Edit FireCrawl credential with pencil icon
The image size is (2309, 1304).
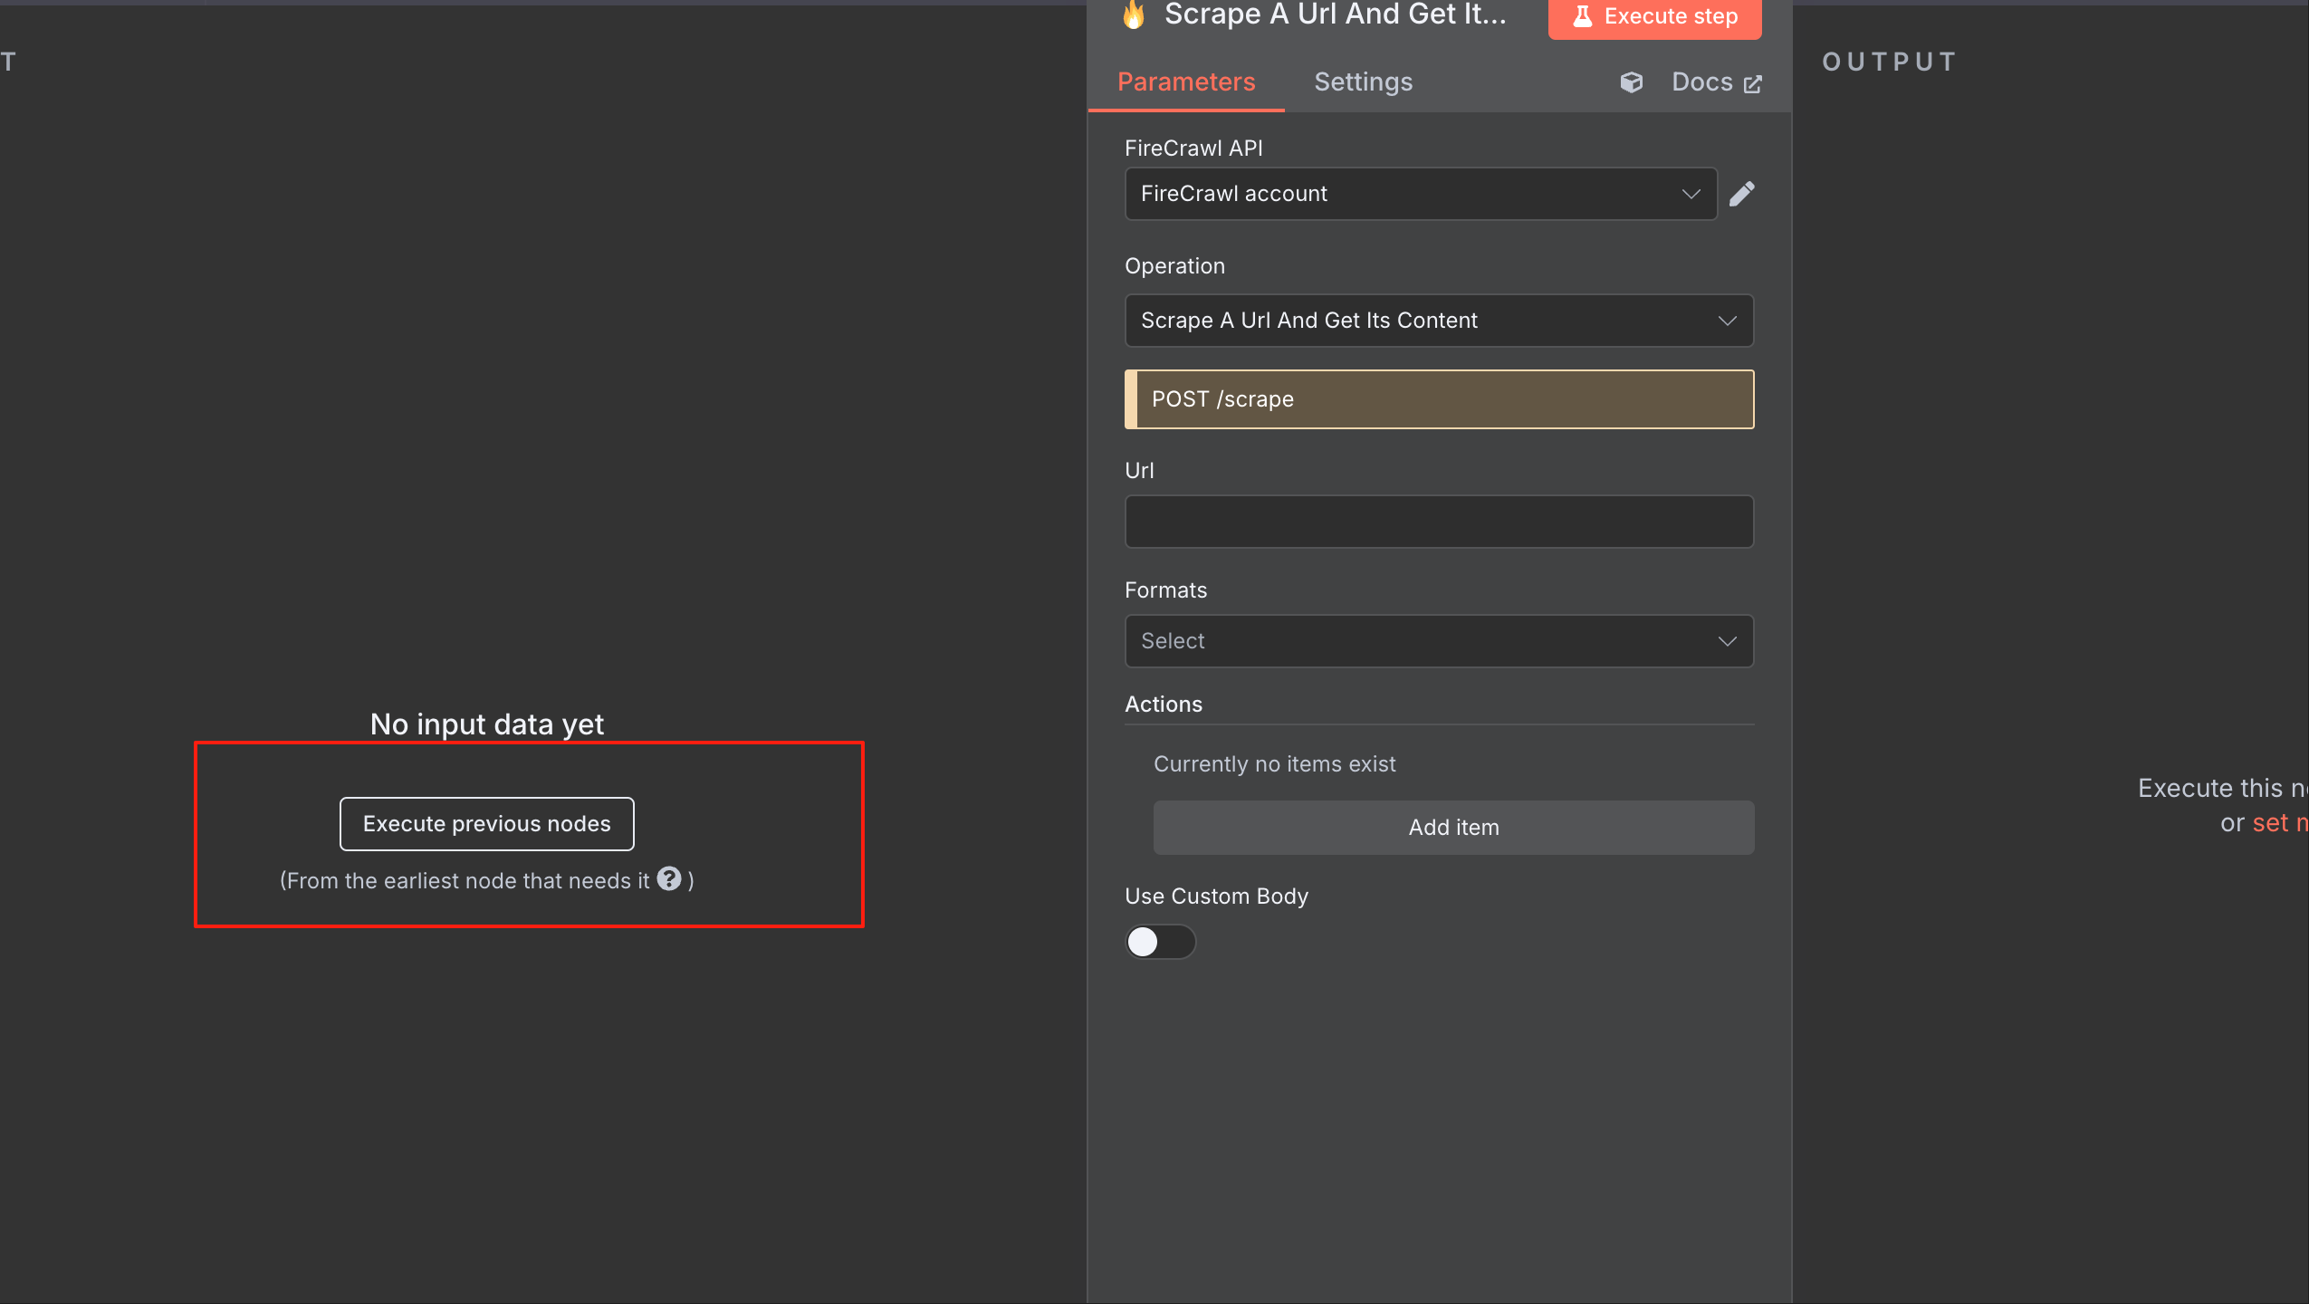tap(1741, 194)
